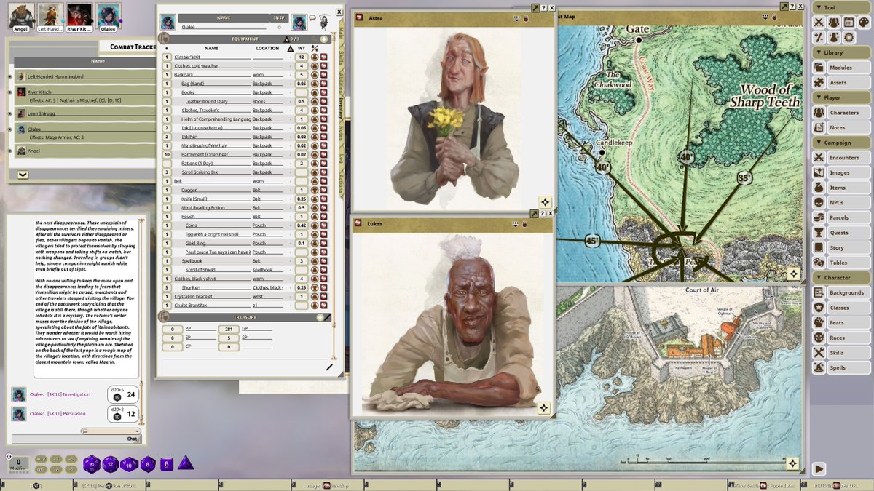Image resolution: width=874 pixels, height=491 pixels.
Task: Switch to the Notes tab
Action: tap(340, 134)
